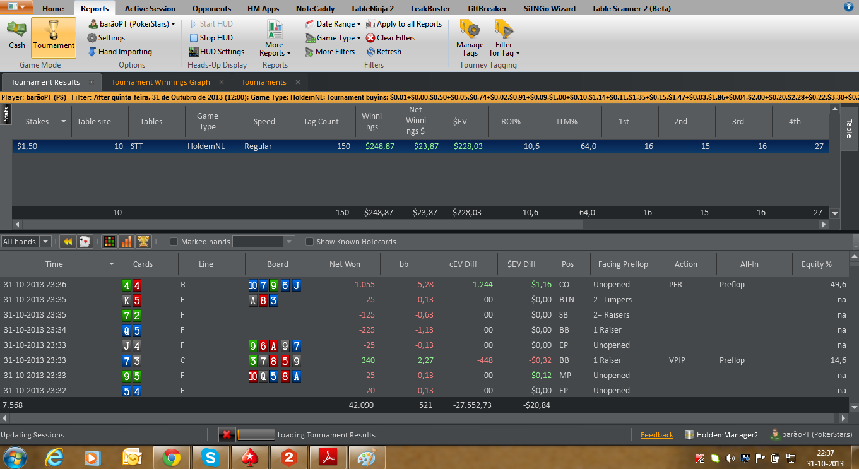Image resolution: width=859 pixels, height=469 pixels.
Task: Open Windows Start menu
Action: (x=15, y=458)
